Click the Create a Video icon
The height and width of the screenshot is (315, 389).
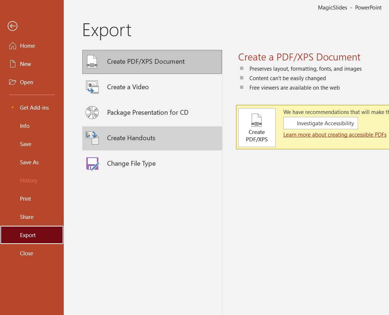click(x=92, y=87)
